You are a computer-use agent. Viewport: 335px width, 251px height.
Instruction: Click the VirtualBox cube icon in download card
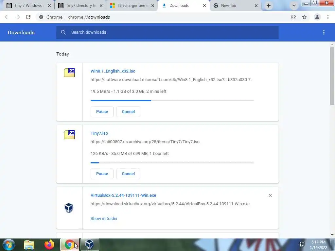(x=69, y=208)
